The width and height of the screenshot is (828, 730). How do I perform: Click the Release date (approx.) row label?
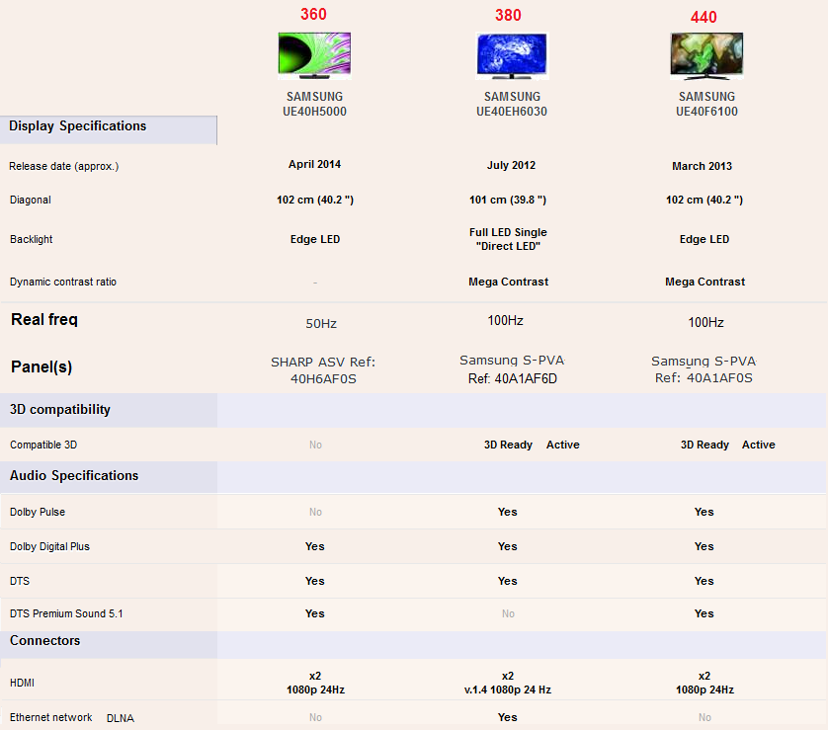click(64, 166)
